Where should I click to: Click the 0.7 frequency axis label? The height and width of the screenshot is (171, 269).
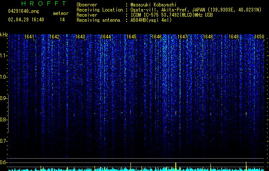pyautogui.click(x=3, y=141)
